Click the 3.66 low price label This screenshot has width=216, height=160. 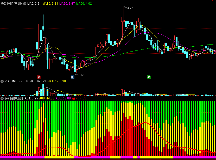[81, 75]
